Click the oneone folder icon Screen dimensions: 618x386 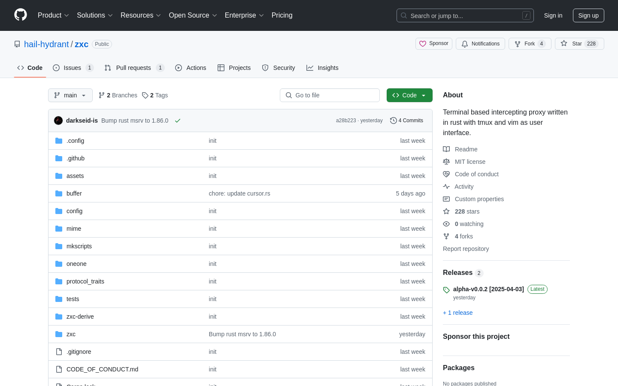[x=59, y=264]
